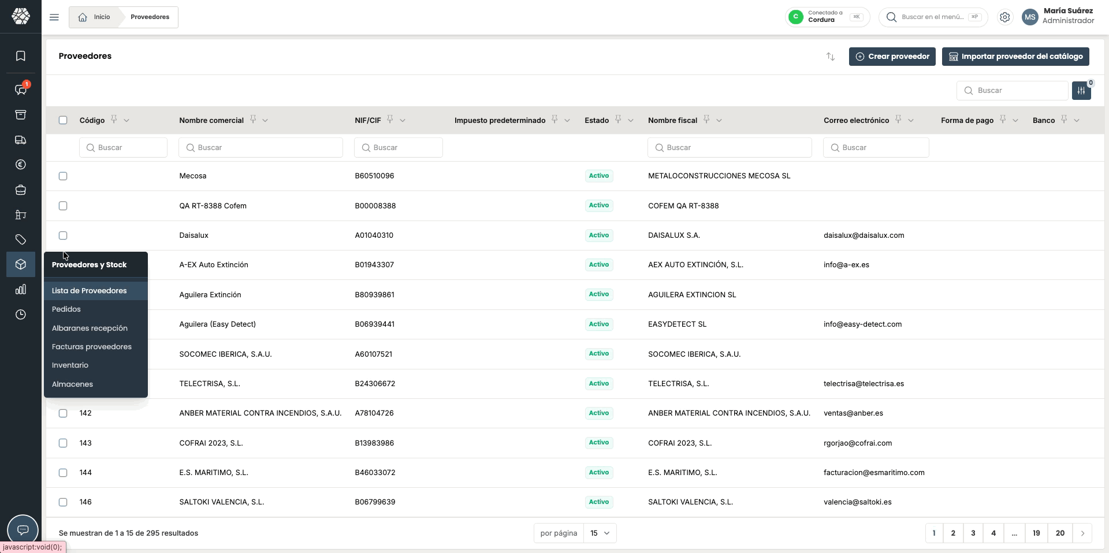Expand the Estado column dropdown chevron
Image resolution: width=1109 pixels, height=553 pixels.
coord(631,120)
